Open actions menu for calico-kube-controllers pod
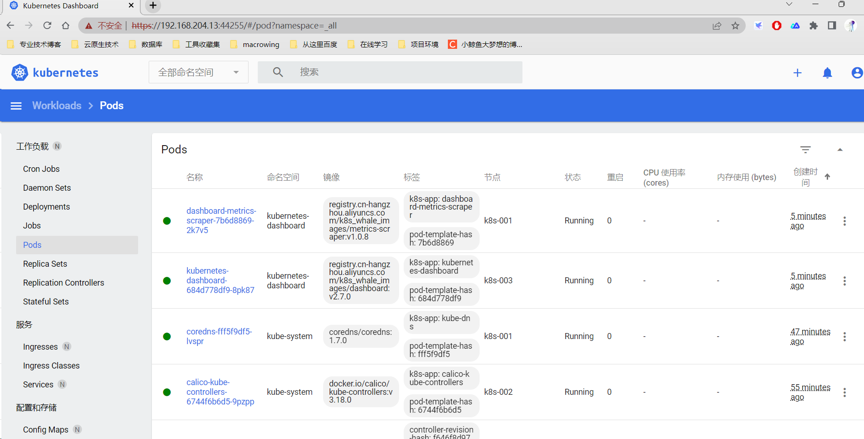This screenshot has width=864, height=439. click(844, 392)
